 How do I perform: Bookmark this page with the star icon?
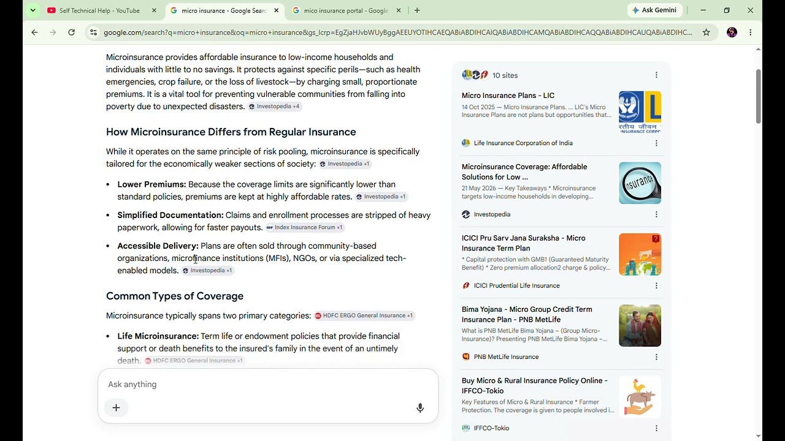(706, 32)
